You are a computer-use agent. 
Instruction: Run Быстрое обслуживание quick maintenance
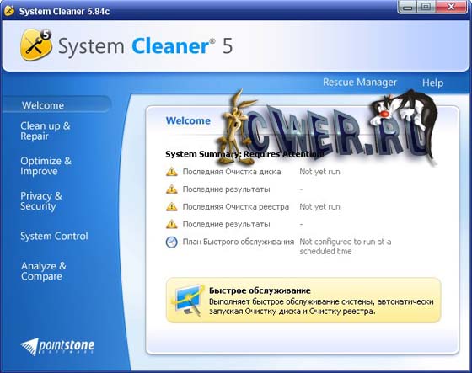(303, 301)
